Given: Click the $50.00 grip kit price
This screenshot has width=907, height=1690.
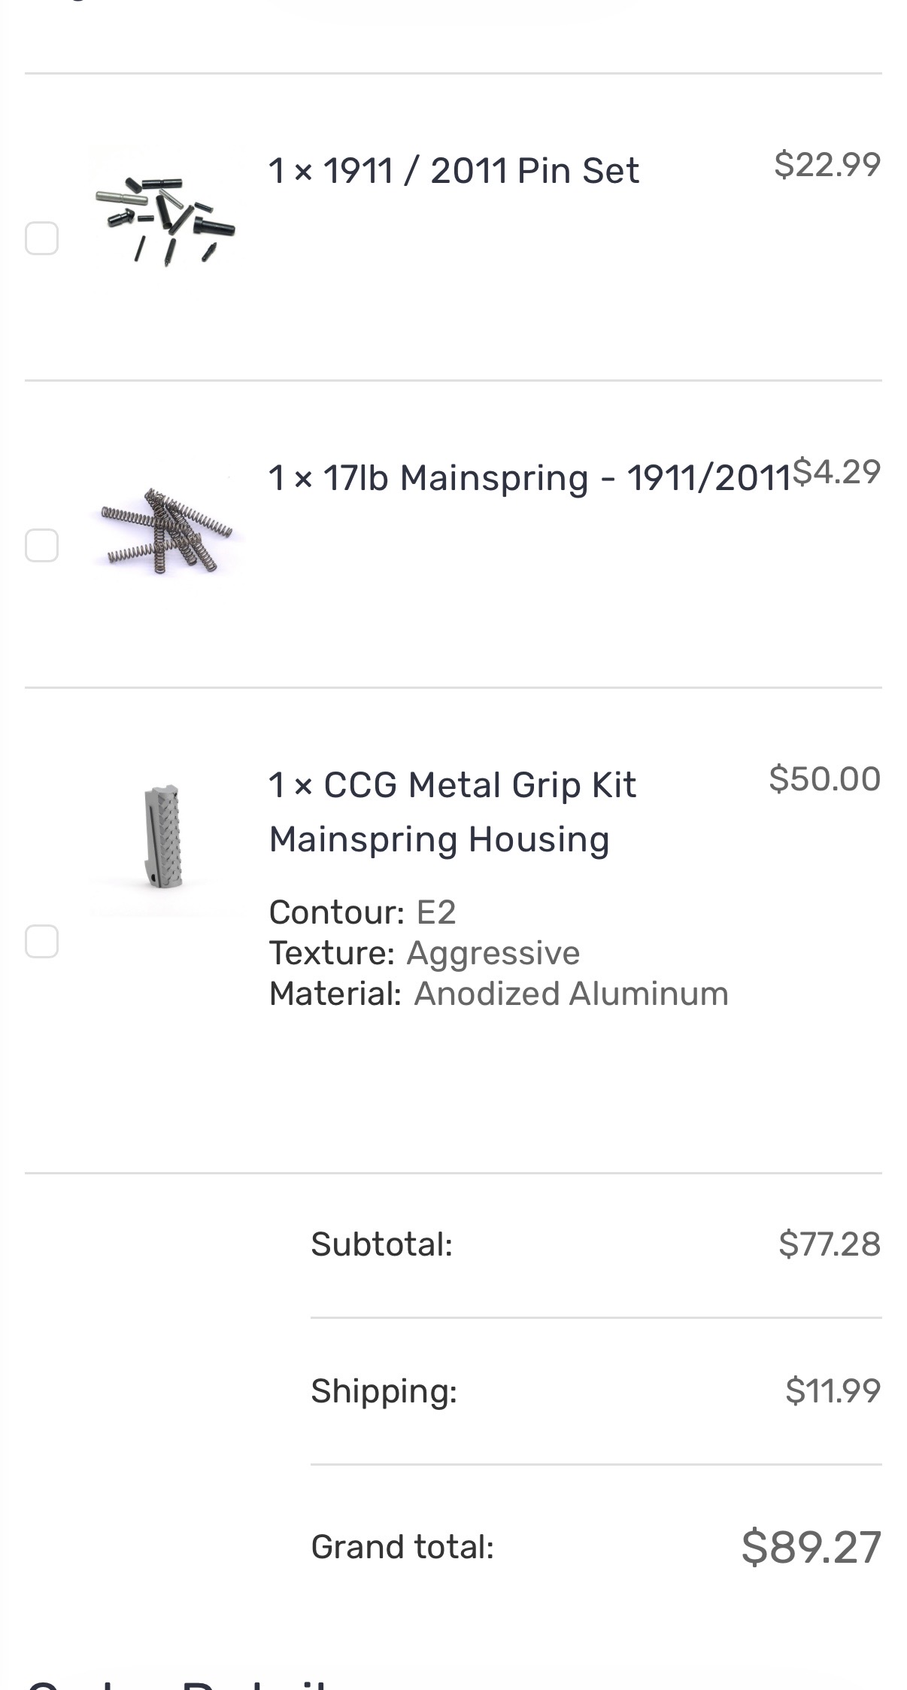Looking at the screenshot, I should (x=824, y=778).
